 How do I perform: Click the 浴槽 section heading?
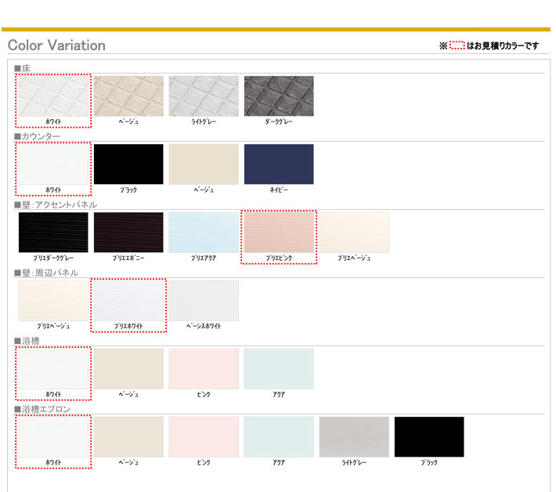click(27, 341)
